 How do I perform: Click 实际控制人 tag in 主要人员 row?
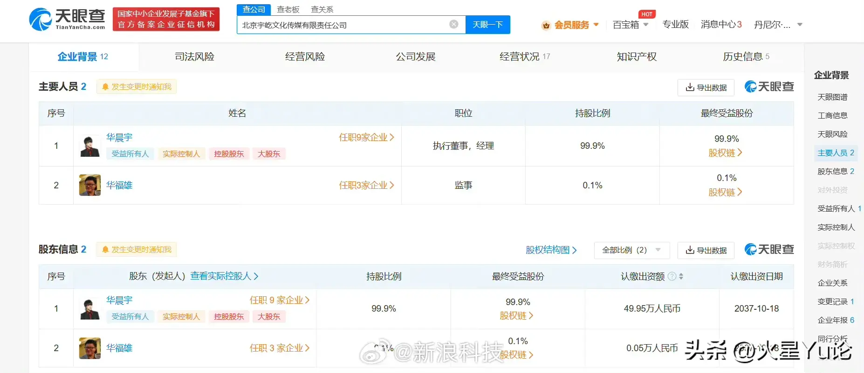click(x=181, y=154)
